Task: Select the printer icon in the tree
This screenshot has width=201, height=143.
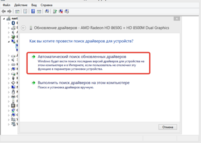Action: [13, 96]
